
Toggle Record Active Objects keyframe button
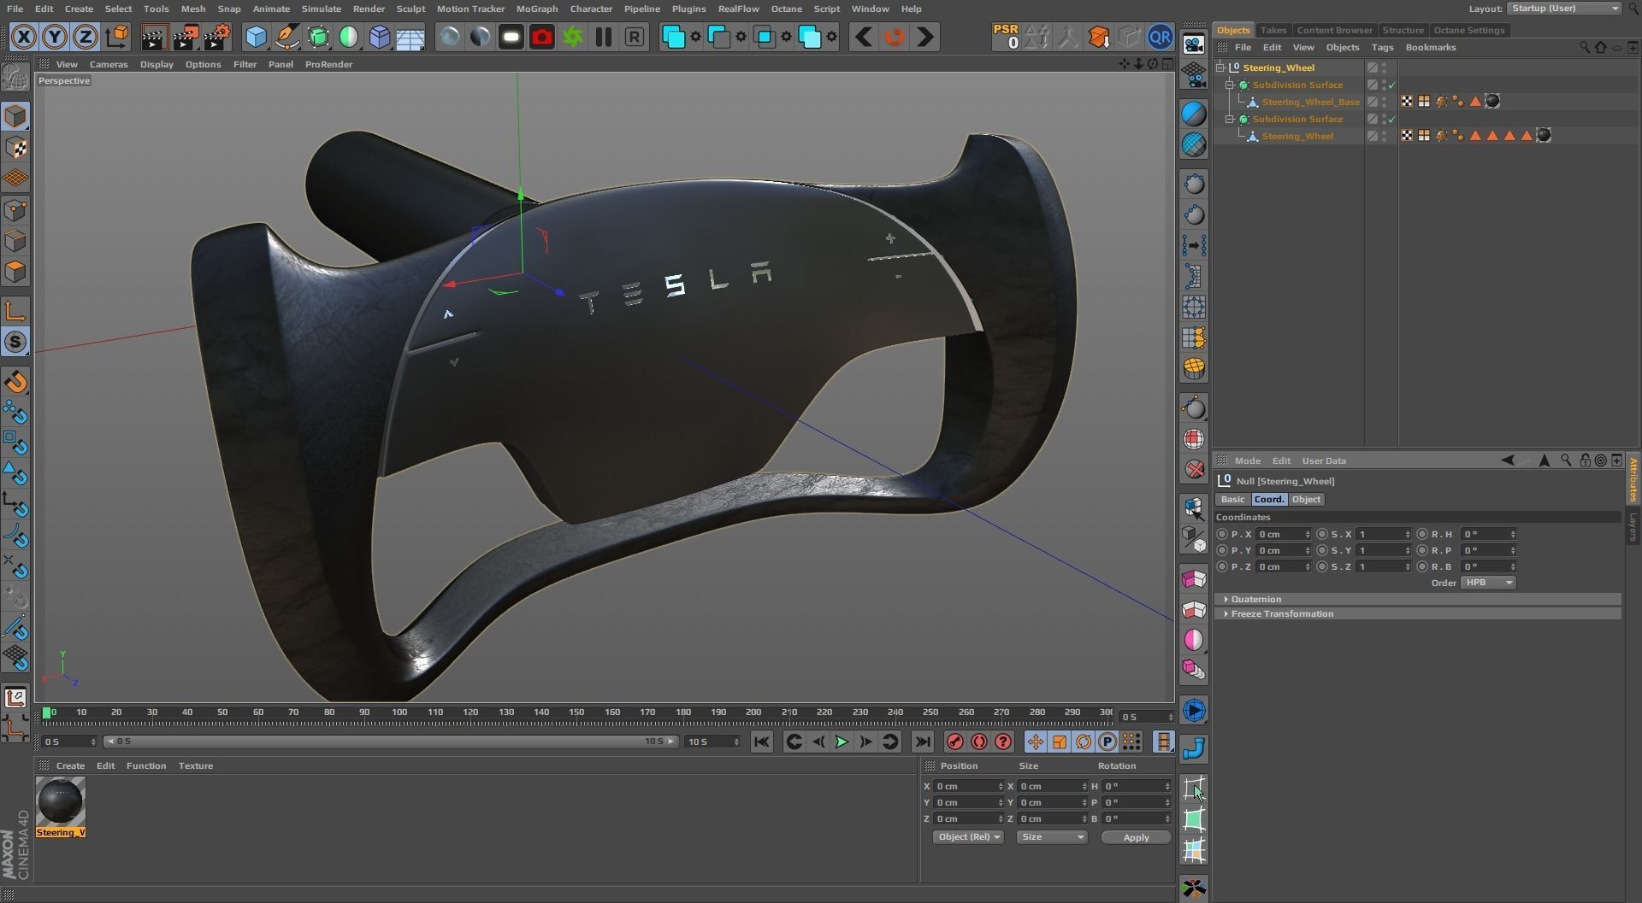click(x=955, y=742)
